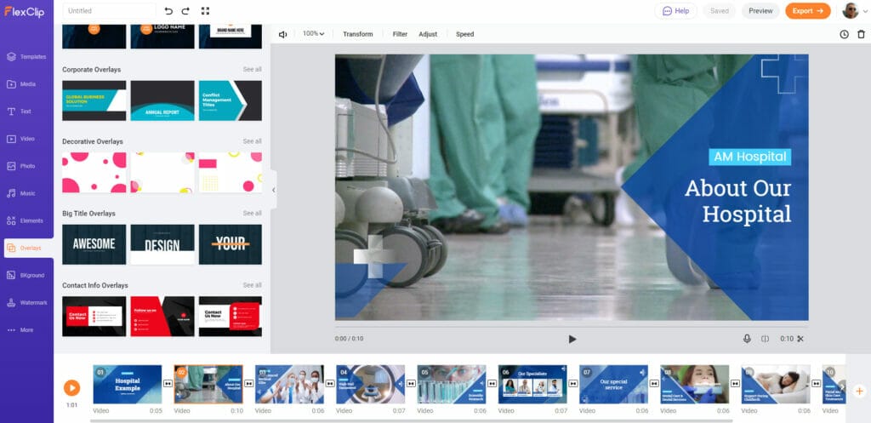Open the 100% volume dropdown

click(313, 34)
